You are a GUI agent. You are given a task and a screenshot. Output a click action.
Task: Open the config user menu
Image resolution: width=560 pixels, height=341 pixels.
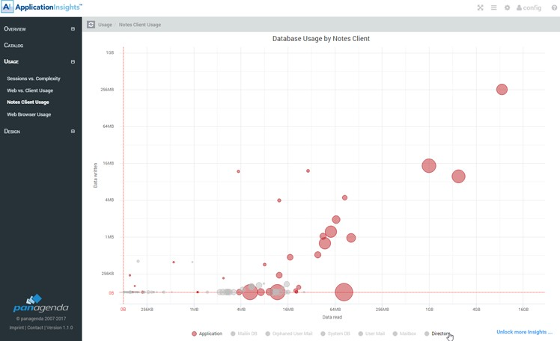click(x=529, y=7)
